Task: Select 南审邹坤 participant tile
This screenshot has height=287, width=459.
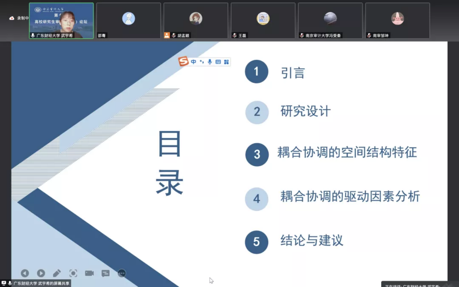Action: pyautogui.click(x=398, y=21)
